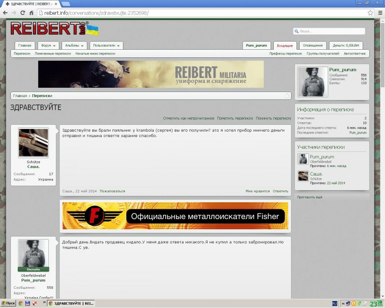Click Пометить переписку link
The height and width of the screenshot is (308, 385).
pos(235,118)
